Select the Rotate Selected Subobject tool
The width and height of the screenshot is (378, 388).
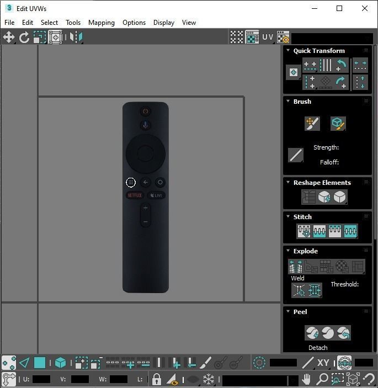[x=24, y=38]
